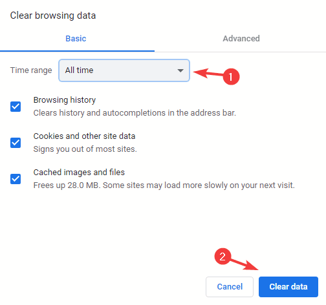Uncheck Cached images and files checkbox
326x305 pixels.
16,179
